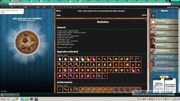Select the pink portal swirl upgrade icon
Screen dimensions: 180x101
pyautogui.click(x=88, y=76)
